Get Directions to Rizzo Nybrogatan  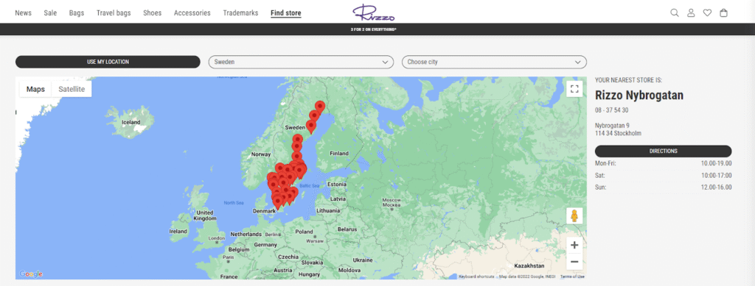click(663, 151)
